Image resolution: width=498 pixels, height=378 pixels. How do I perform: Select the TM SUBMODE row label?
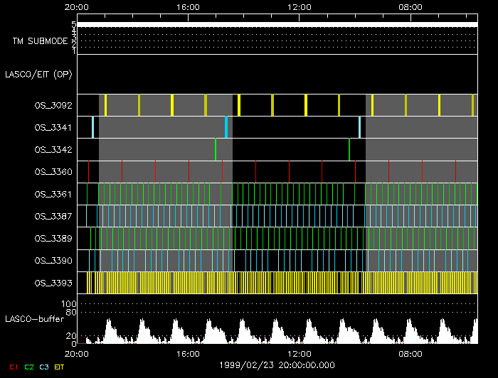pos(39,41)
